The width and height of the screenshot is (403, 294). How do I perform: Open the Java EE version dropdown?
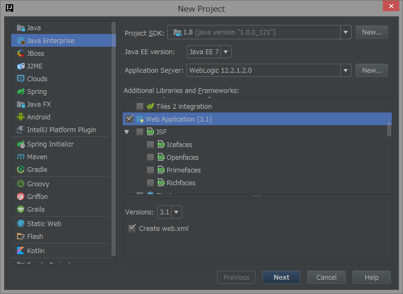point(226,51)
